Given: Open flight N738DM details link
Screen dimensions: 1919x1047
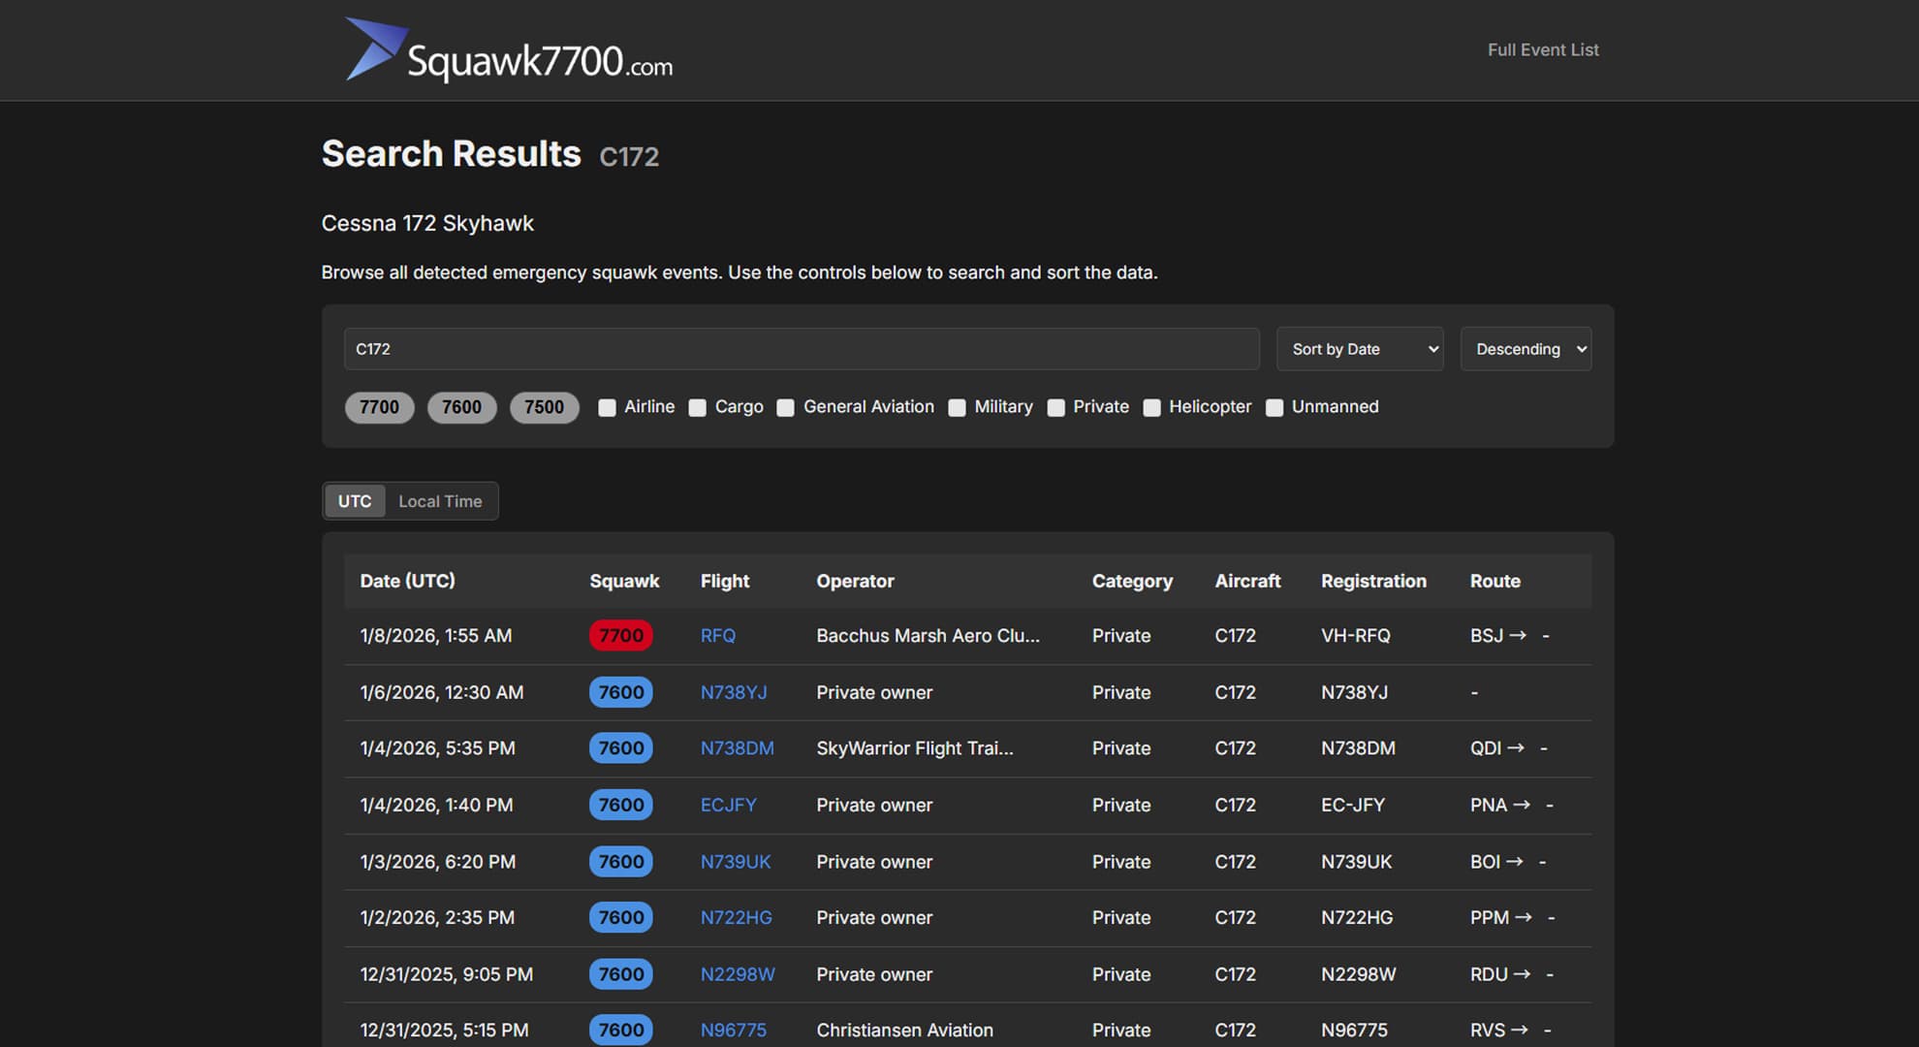Looking at the screenshot, I should [737, 748].
